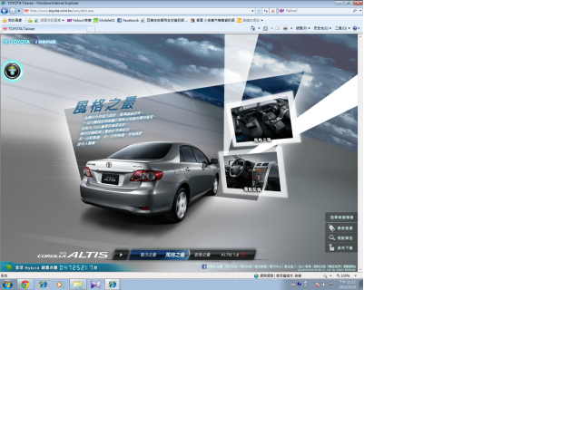Open the car seats interior thumbnail
581x435 pixels.
262,120
